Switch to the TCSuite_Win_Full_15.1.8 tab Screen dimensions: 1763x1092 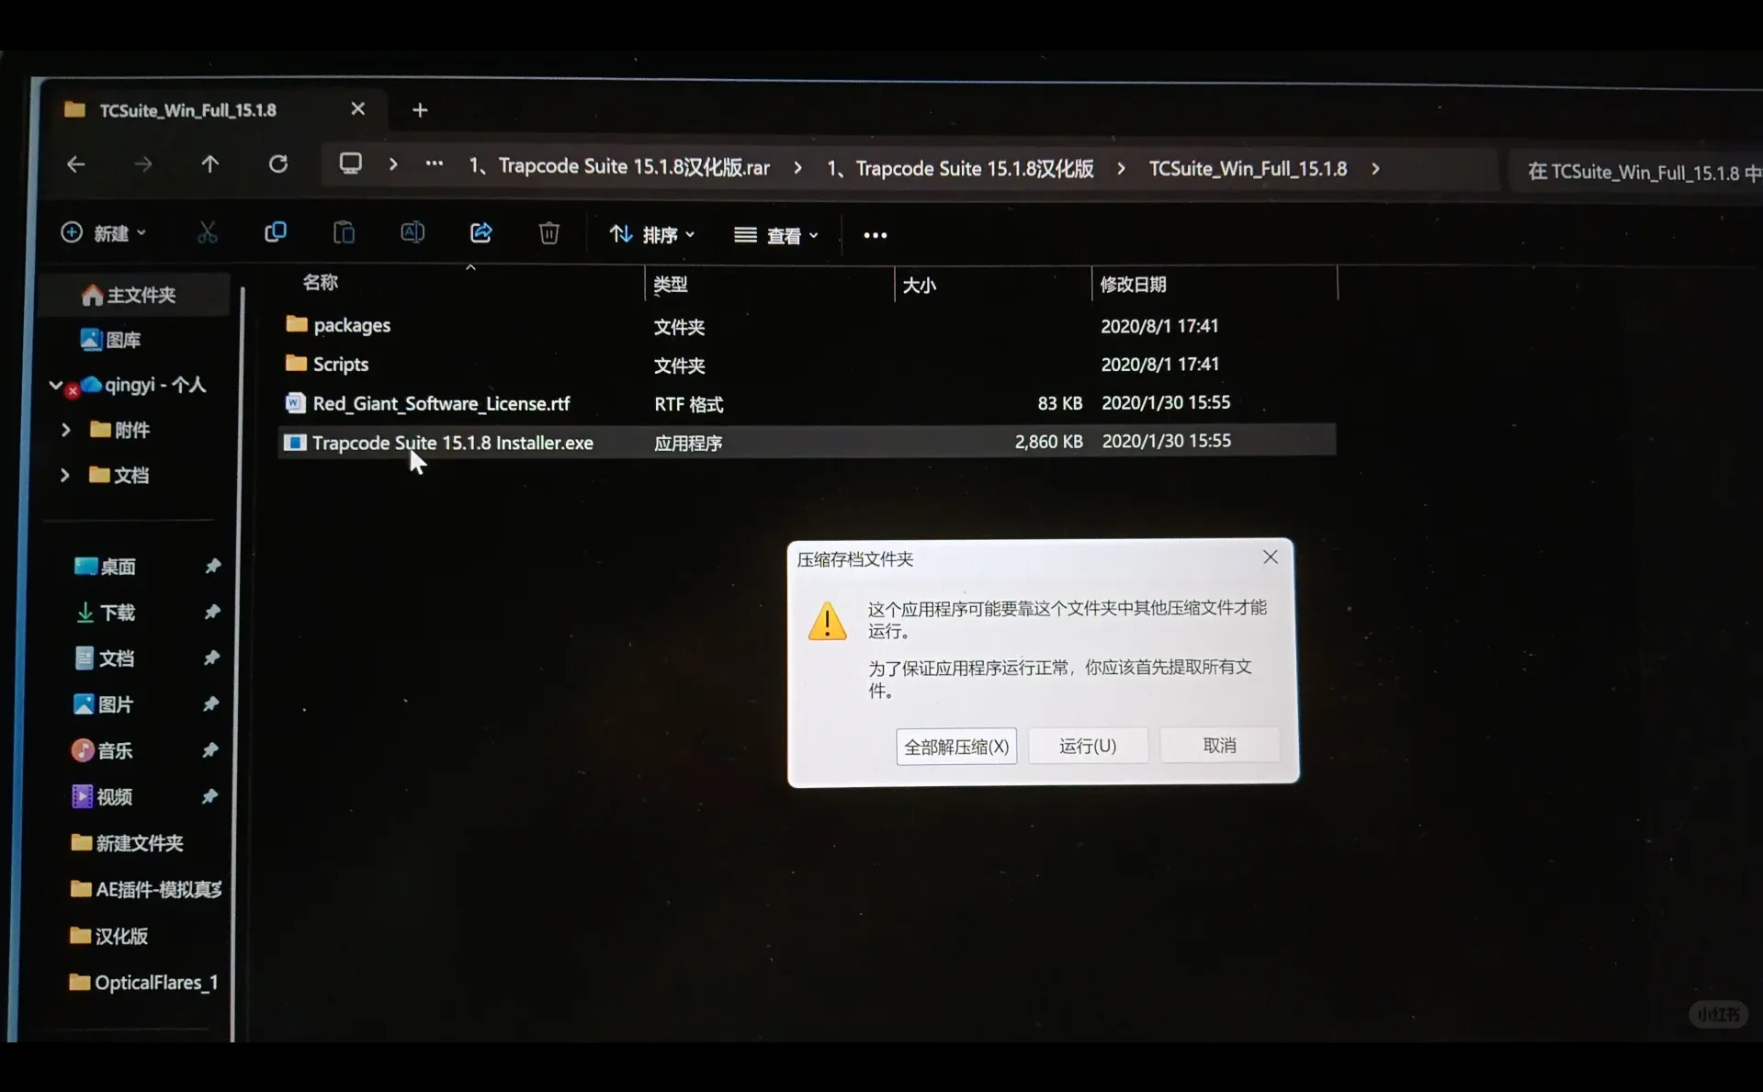coord(188,109)
